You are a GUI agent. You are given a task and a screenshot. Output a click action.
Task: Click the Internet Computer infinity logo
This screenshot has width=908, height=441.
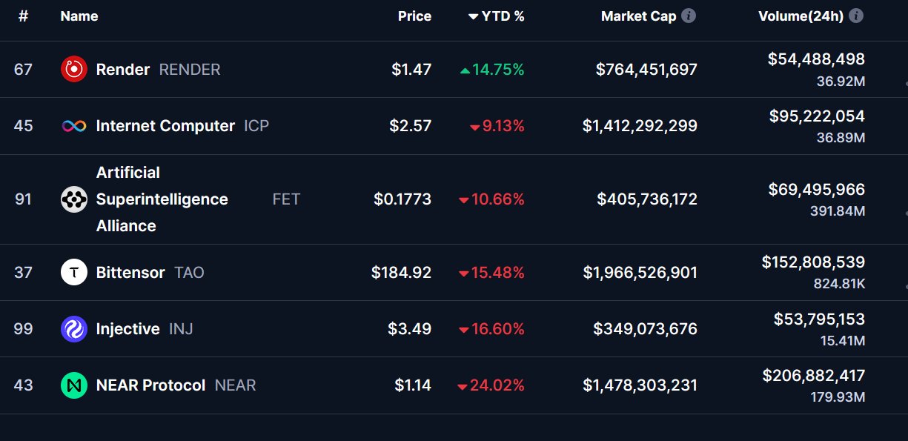(x=74, y=126)
